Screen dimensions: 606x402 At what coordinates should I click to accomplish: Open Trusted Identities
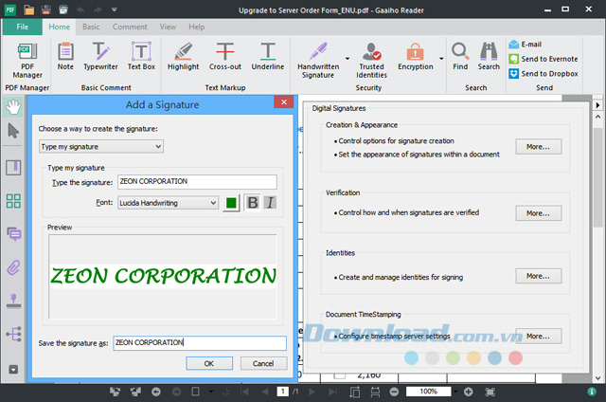click(371, 61)
